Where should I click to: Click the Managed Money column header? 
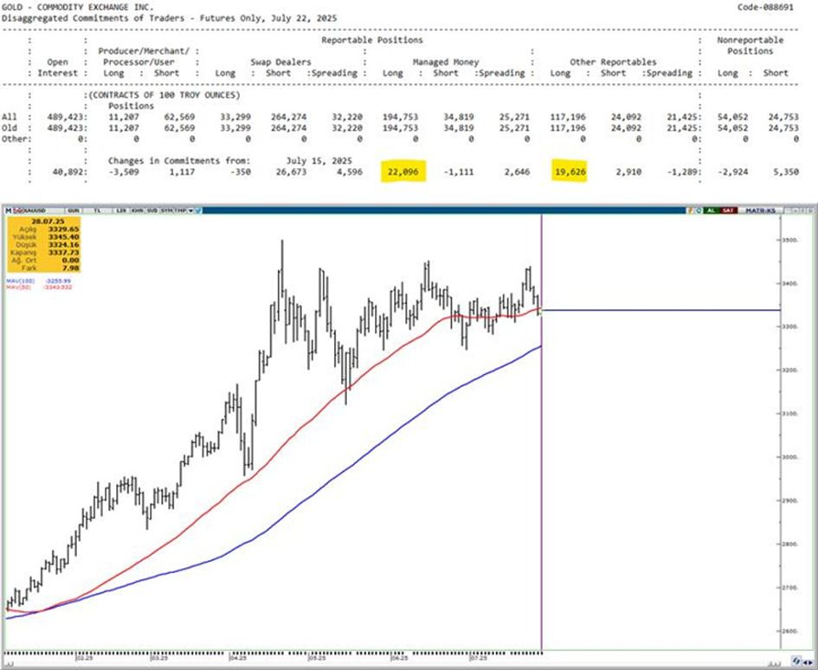[446, 62]
